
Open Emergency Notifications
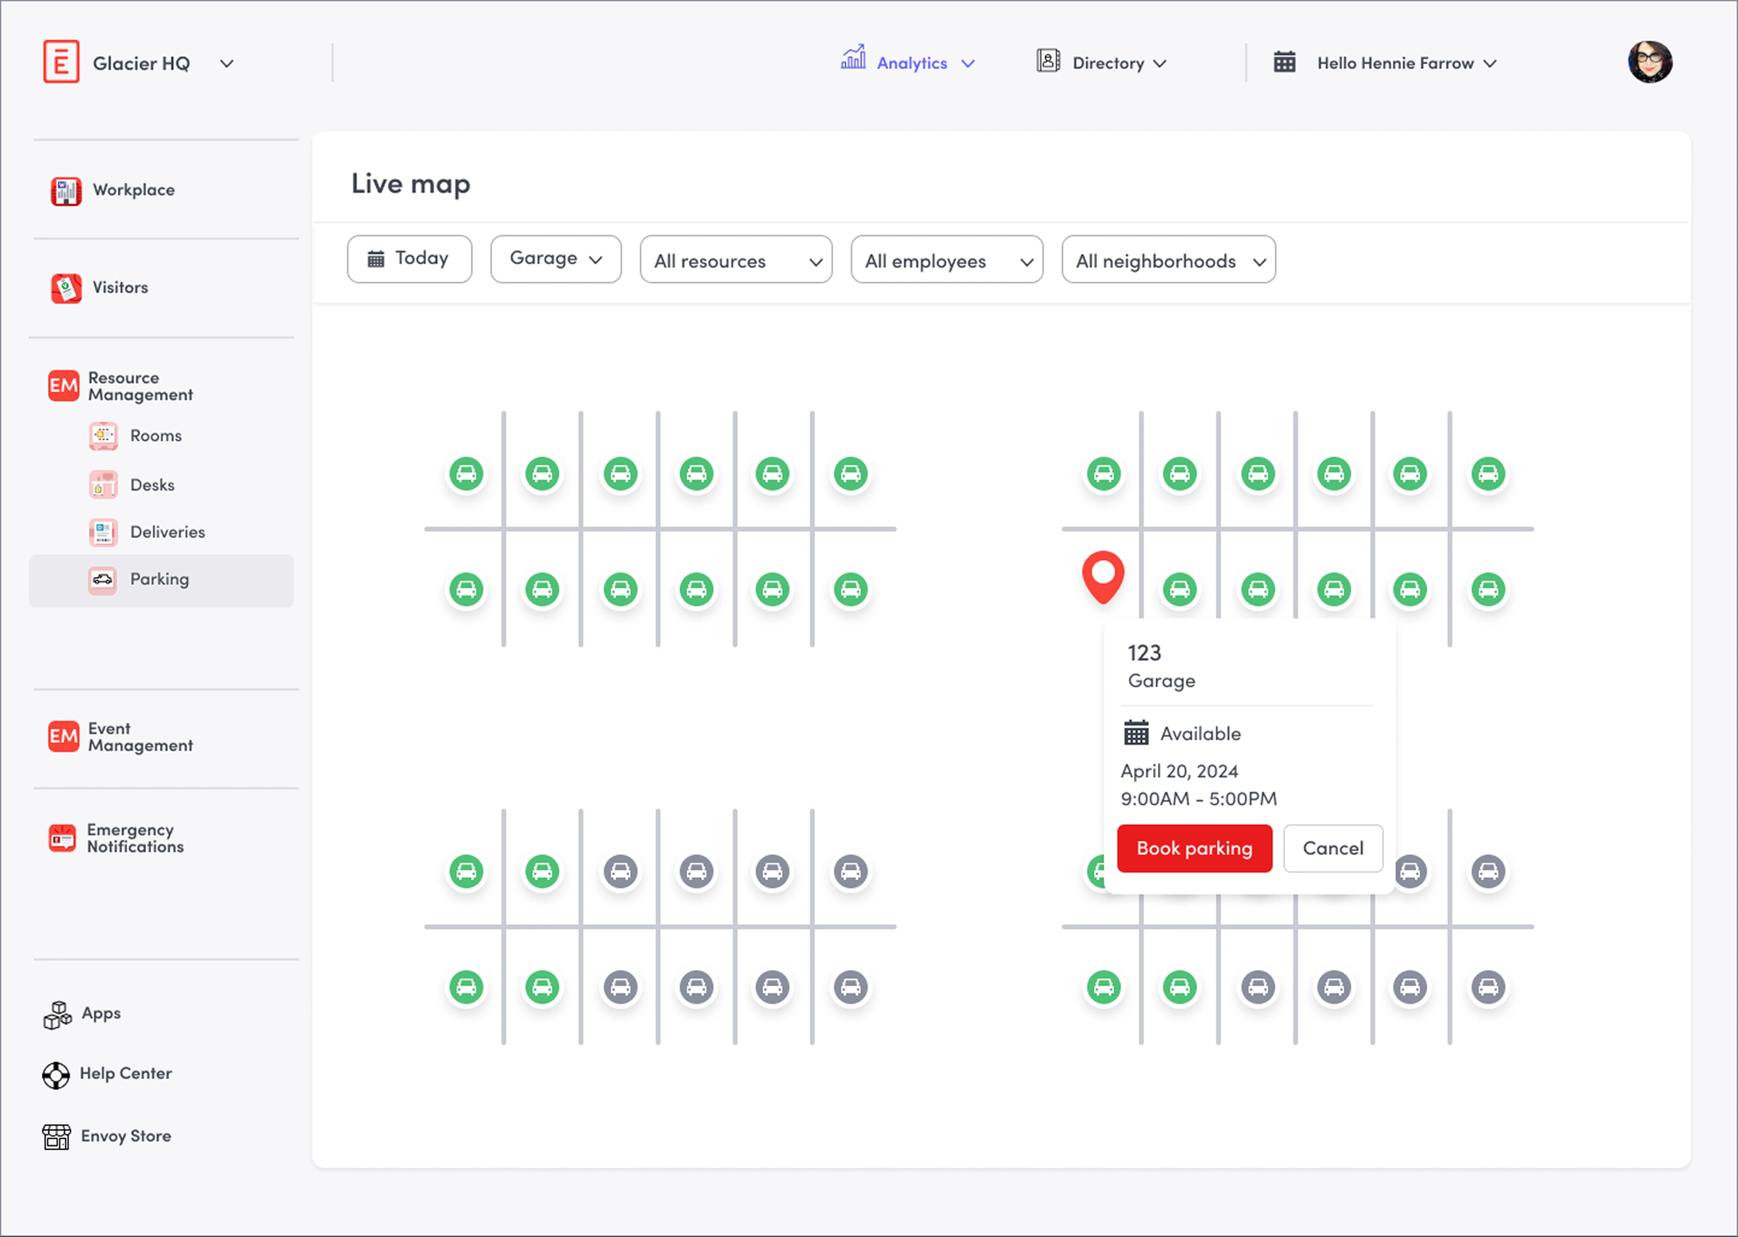(116, 839)
